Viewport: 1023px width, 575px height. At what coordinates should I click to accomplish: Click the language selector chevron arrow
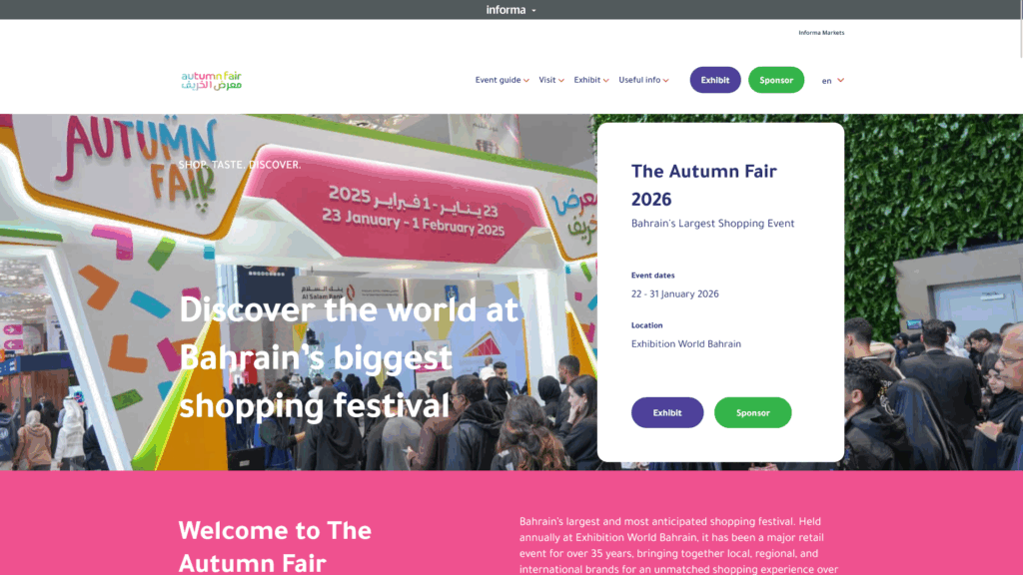point(841,80)
